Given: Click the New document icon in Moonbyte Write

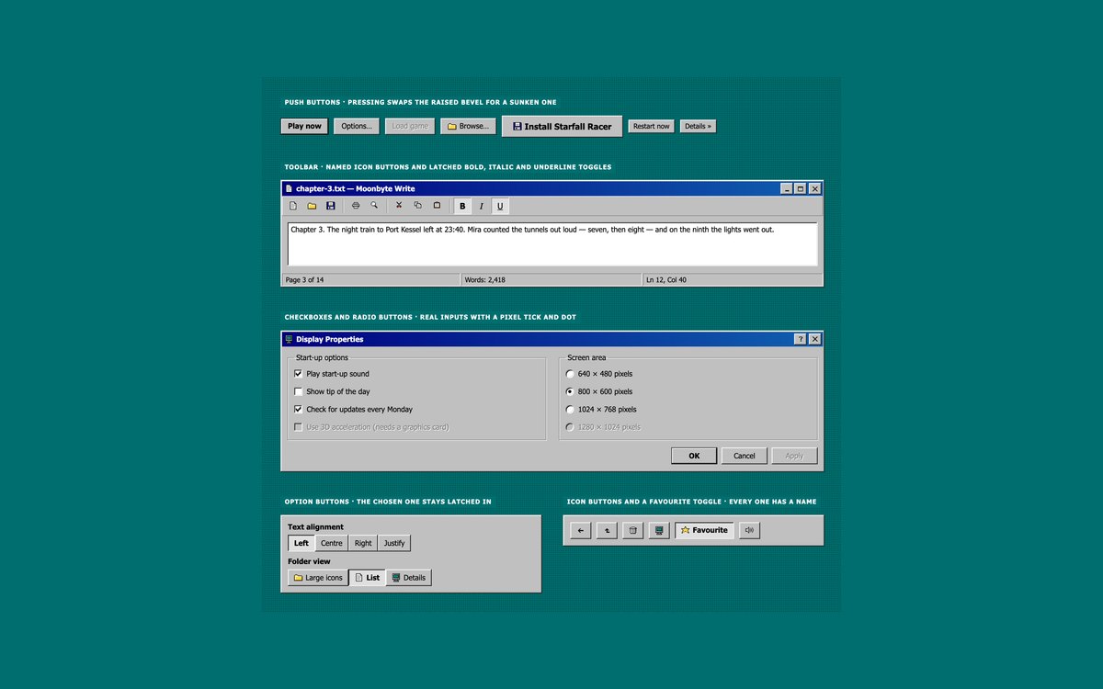Looking at the screenshot, I should click(293, 206).
